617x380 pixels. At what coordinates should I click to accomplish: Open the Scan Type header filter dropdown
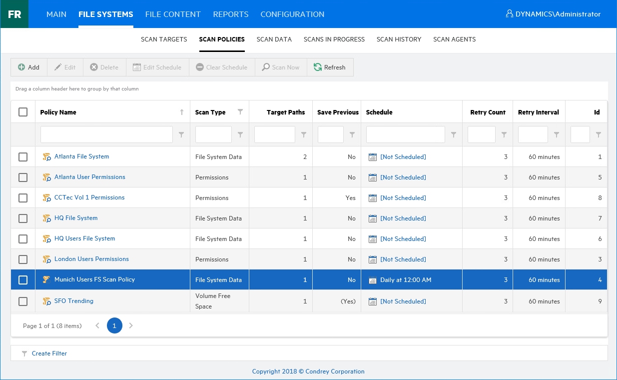click(240, 112)
